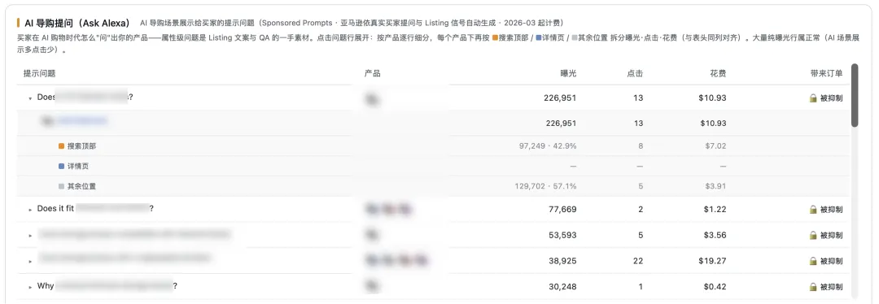Click the lock icon in the $10.93 row

tap(813, 98)
